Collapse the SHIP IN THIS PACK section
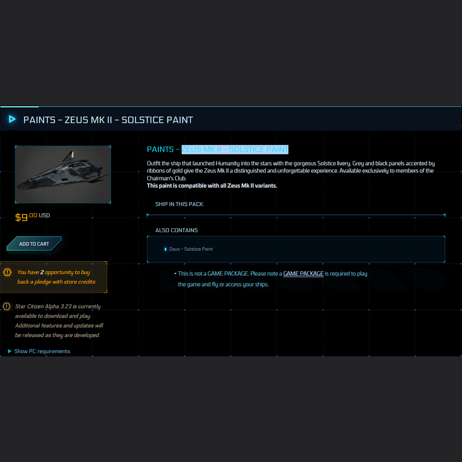This screenshot has width=462, height=462. 179,204
